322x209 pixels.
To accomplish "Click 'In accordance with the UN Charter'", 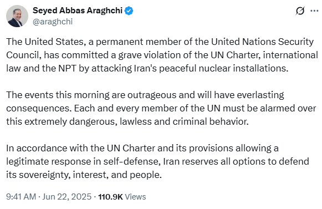I will [x=80, y=148].
